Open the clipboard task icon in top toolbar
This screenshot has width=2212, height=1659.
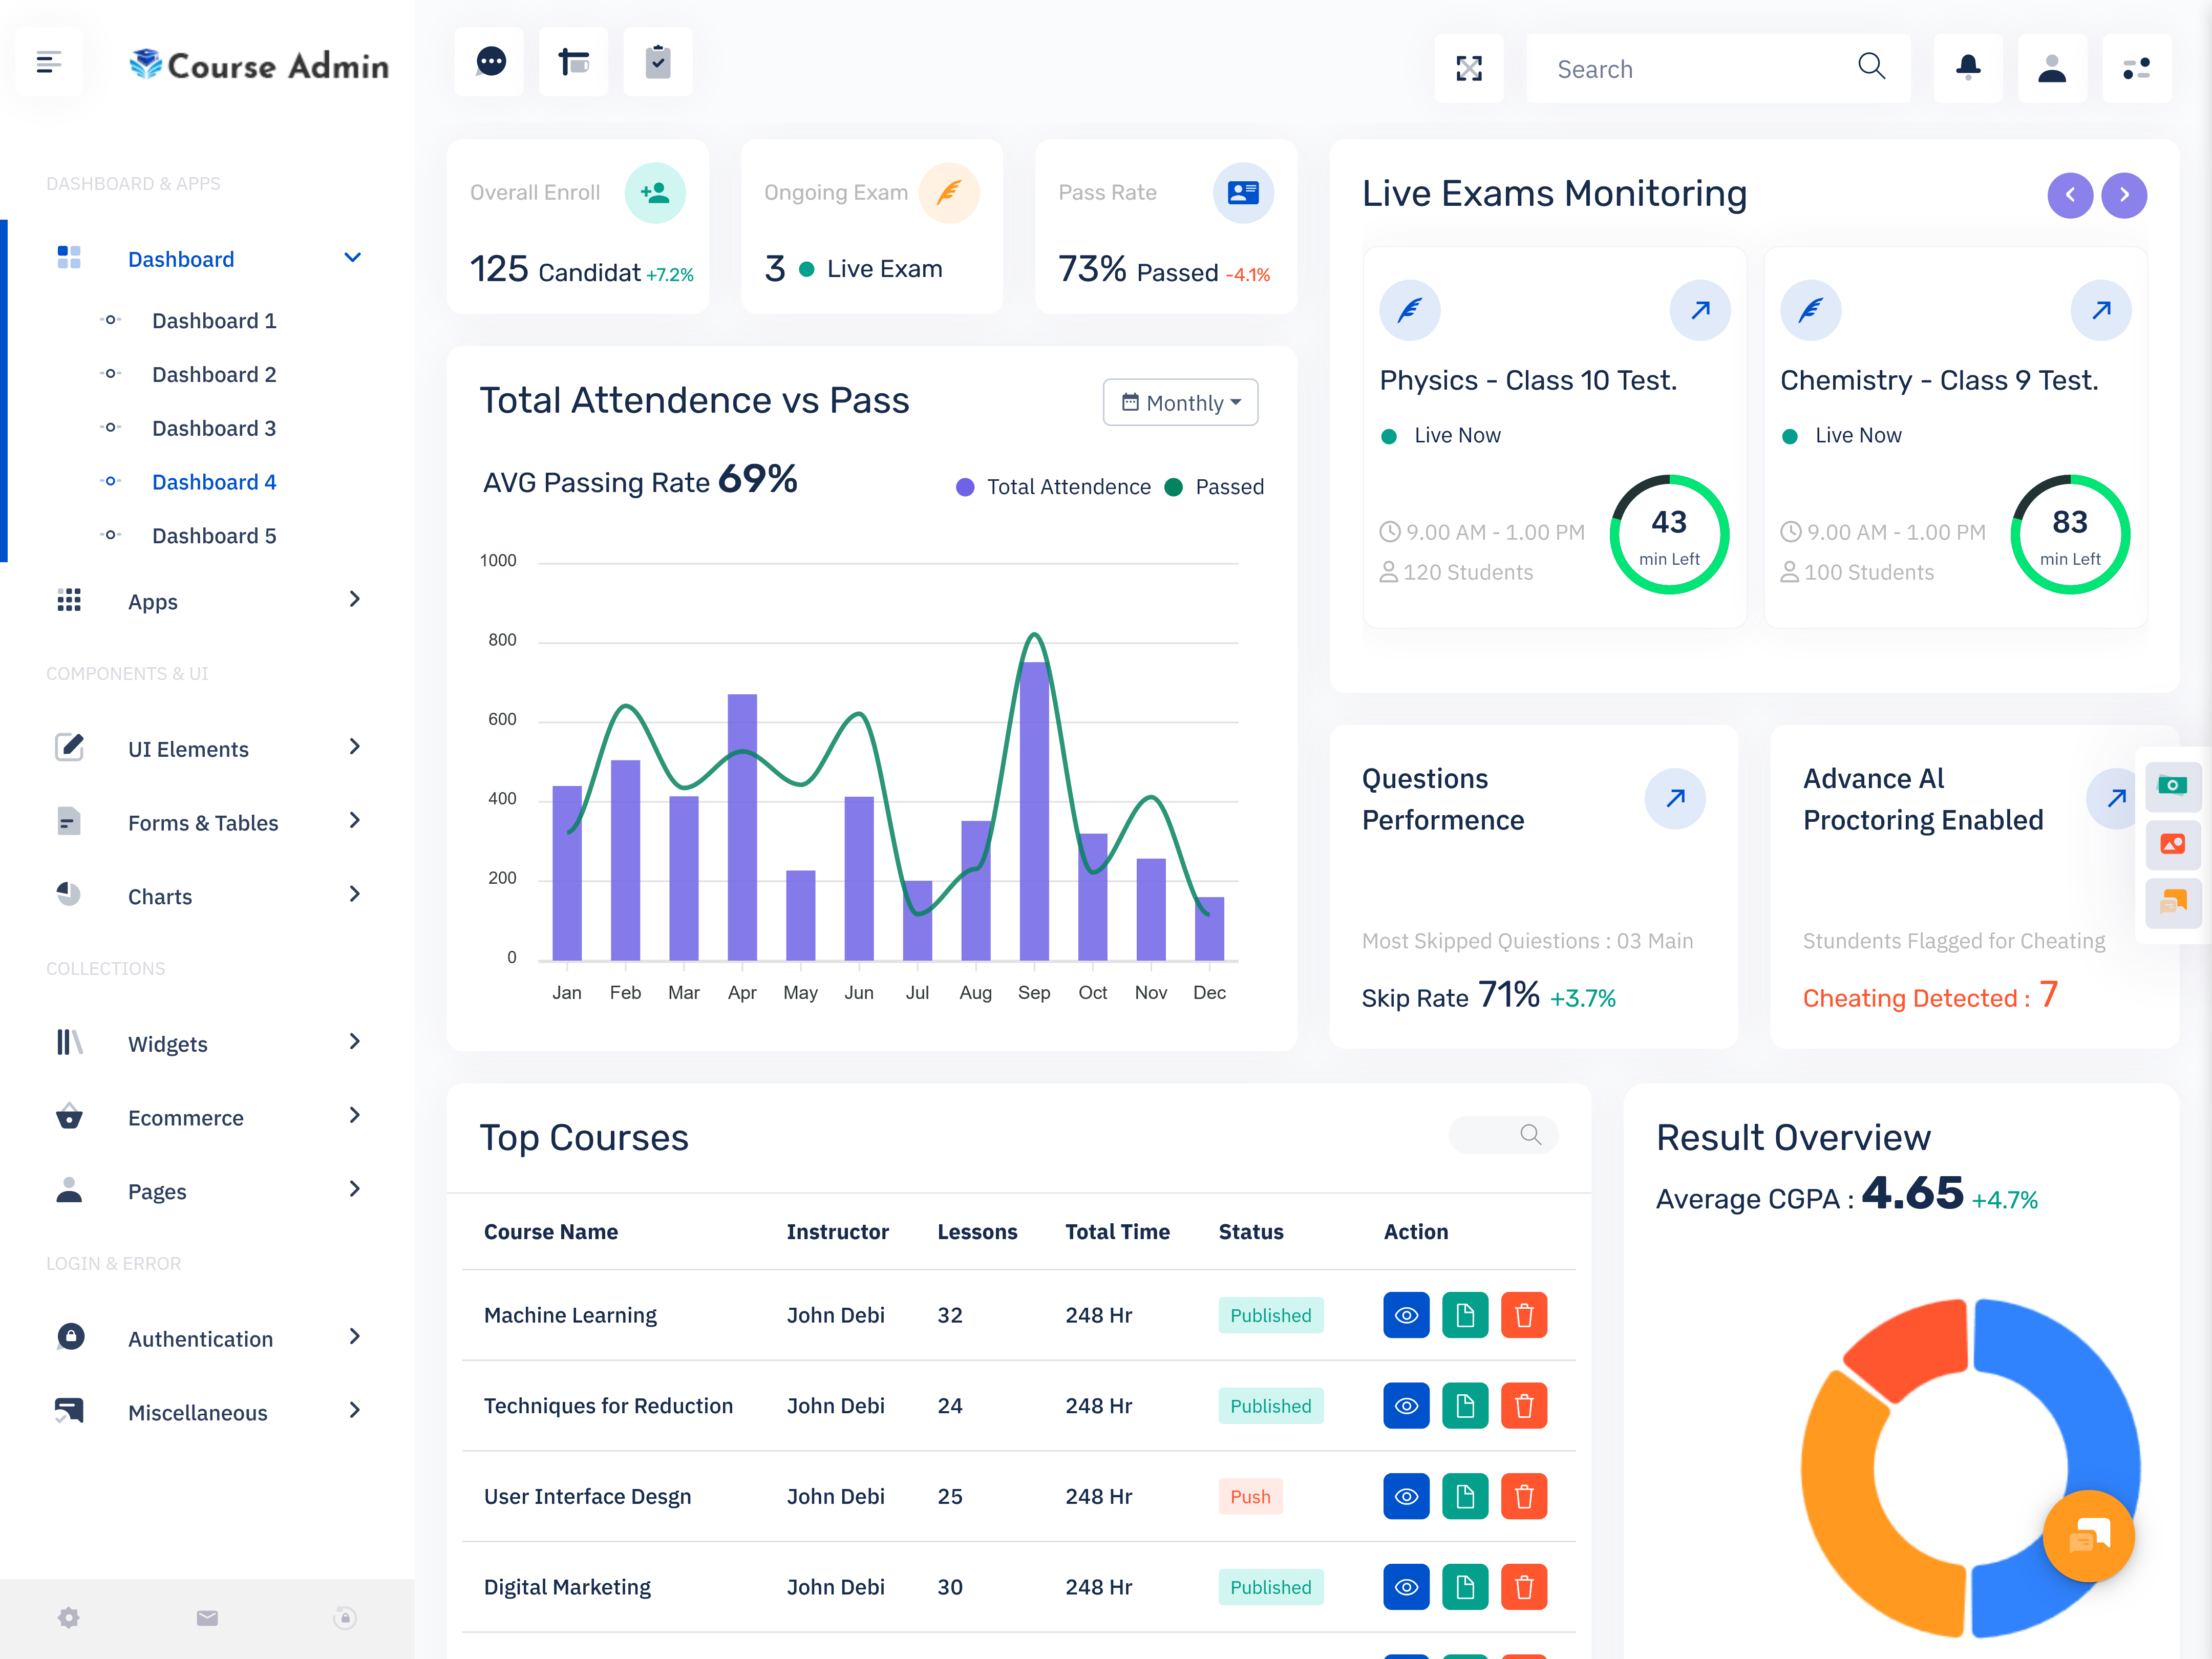pyautogui.click(x=658, y=62)
